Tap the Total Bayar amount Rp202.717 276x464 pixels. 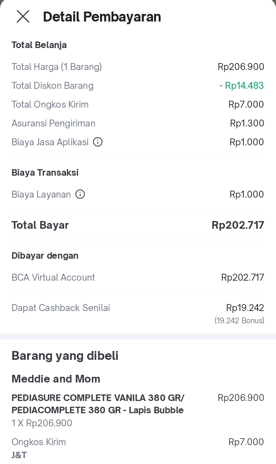coord(238,225)
